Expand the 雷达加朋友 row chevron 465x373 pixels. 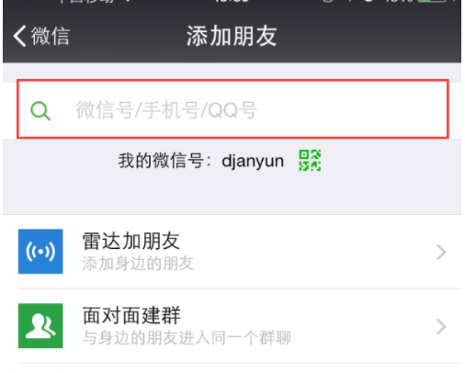click(441, 253)
